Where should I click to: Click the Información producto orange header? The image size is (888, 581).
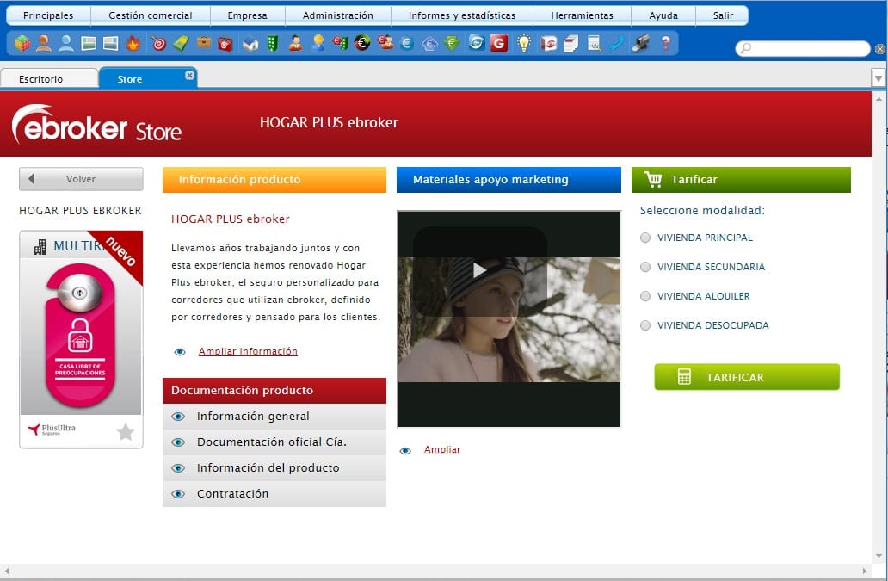coord(274,180)
